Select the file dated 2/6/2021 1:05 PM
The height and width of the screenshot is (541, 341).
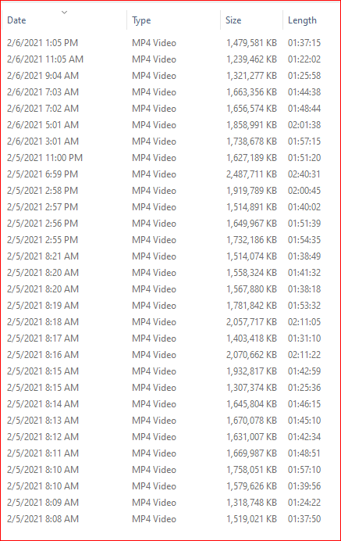[170, 43]
